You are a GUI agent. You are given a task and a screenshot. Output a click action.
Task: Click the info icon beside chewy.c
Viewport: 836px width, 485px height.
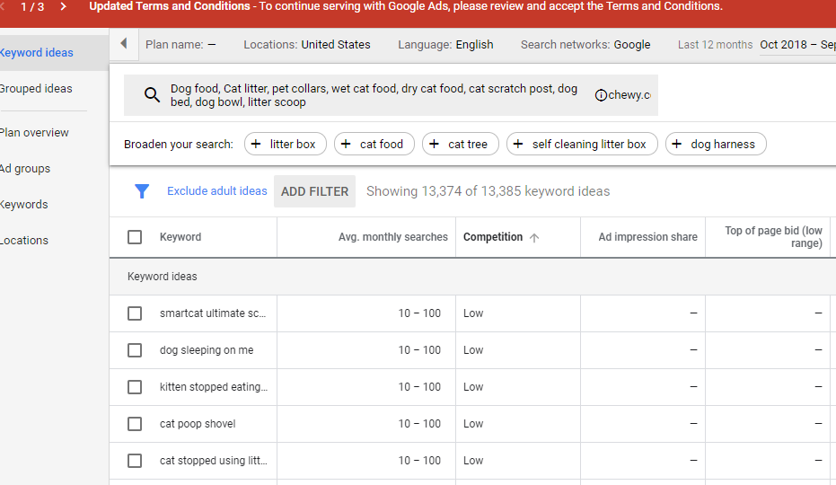tap(601, 95)
